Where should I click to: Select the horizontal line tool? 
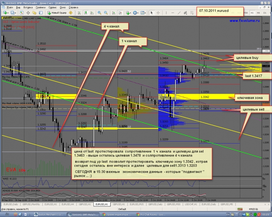(172, 13)
